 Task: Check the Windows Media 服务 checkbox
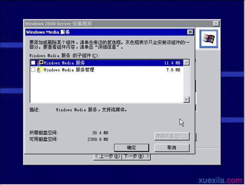(33, 63)
